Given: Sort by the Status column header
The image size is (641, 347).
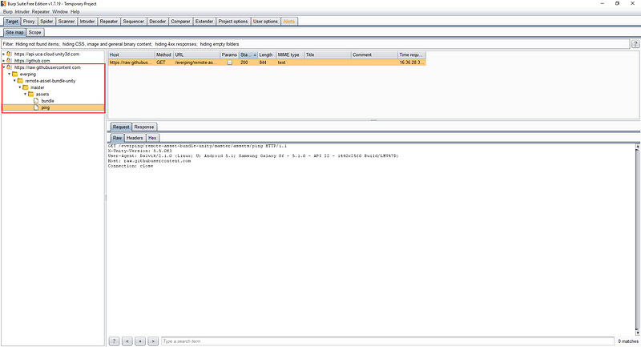Looking at the screenshot, I should point(248,54).
